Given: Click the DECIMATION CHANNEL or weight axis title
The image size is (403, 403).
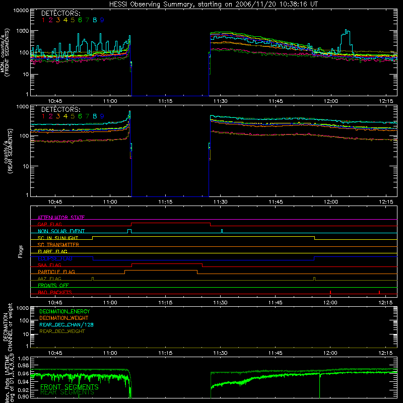Looking at the screenshot, I should (x=8, y=327).
